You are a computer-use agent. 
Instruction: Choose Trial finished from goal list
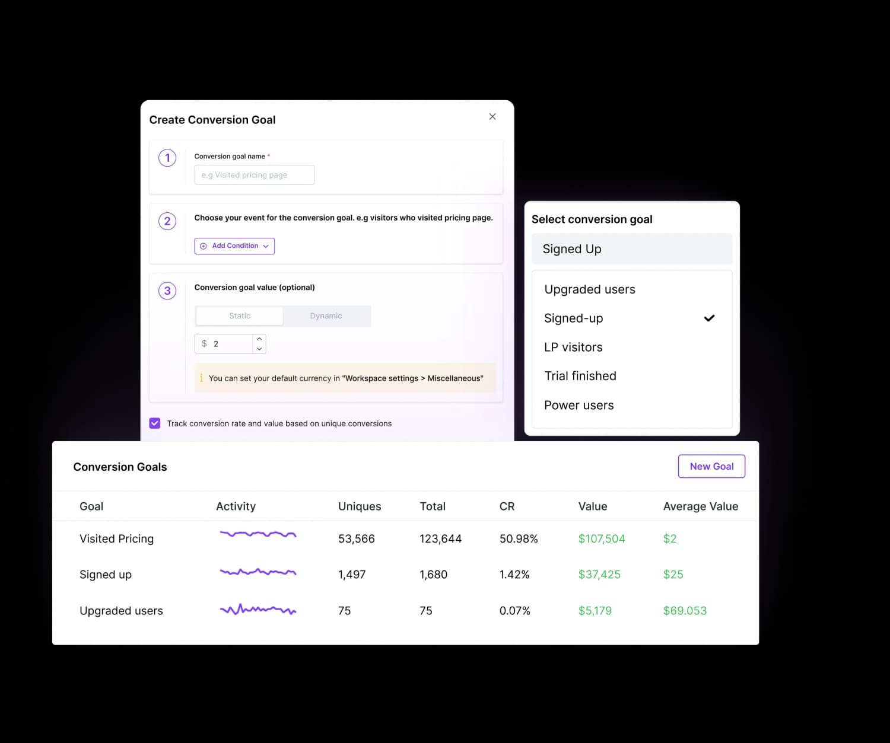tap(580, 376)
